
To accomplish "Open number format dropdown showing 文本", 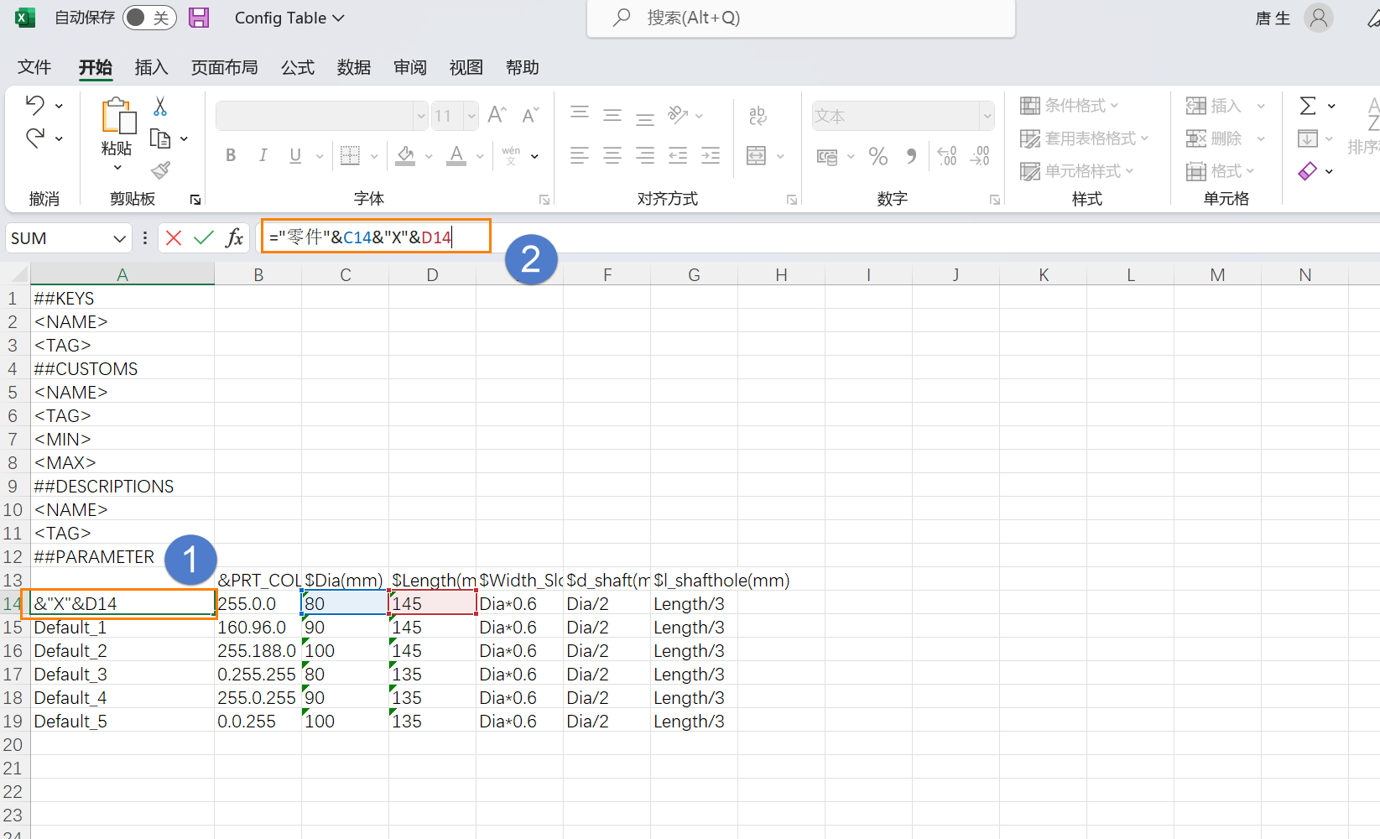I will [x=987, y=116].
